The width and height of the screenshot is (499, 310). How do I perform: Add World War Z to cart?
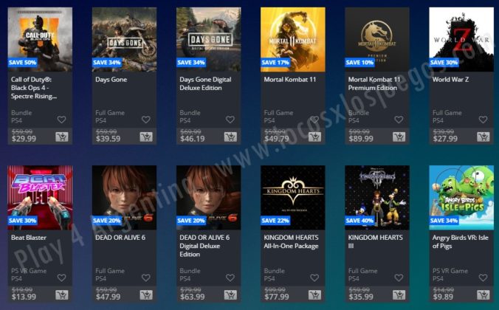[483, 137]
